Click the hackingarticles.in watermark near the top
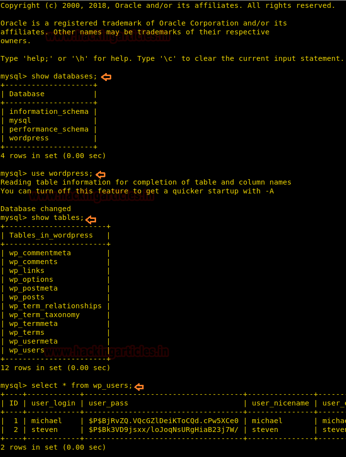Viewport: 346px width, 457px height. coord(108,36)
